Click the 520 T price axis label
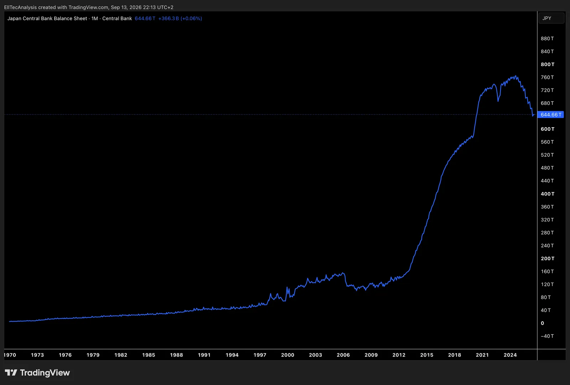Image resolution: width=570 pixels, height=385 pixels. pyautogui.click(x=547, y=155)
